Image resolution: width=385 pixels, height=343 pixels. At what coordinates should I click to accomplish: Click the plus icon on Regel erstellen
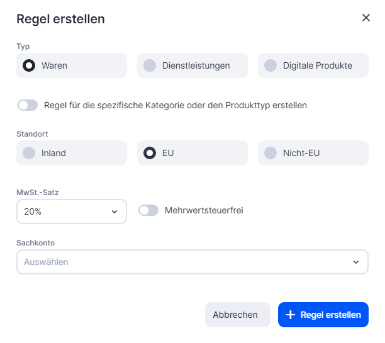(x=290, y=315)
